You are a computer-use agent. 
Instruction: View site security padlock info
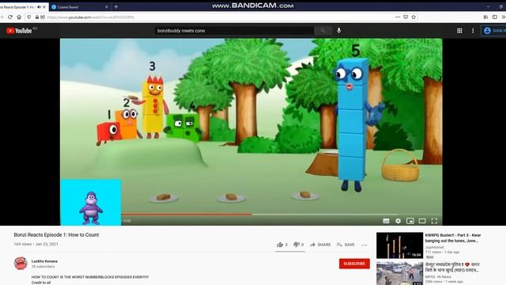37,17
